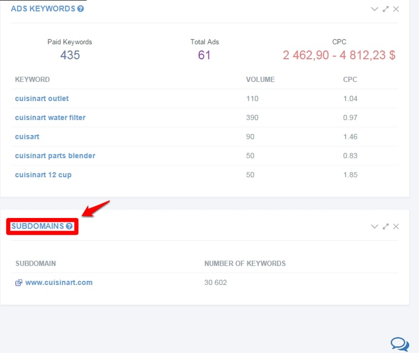
Task: Expand Subdomains panel to fullscreen
Action: [385, 226]
